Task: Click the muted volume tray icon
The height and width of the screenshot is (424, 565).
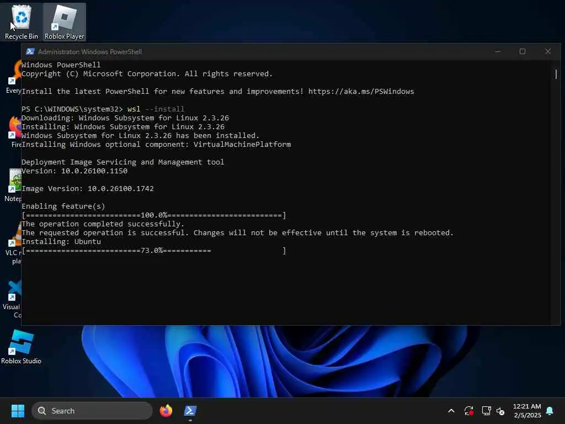Action: [500, 411]
